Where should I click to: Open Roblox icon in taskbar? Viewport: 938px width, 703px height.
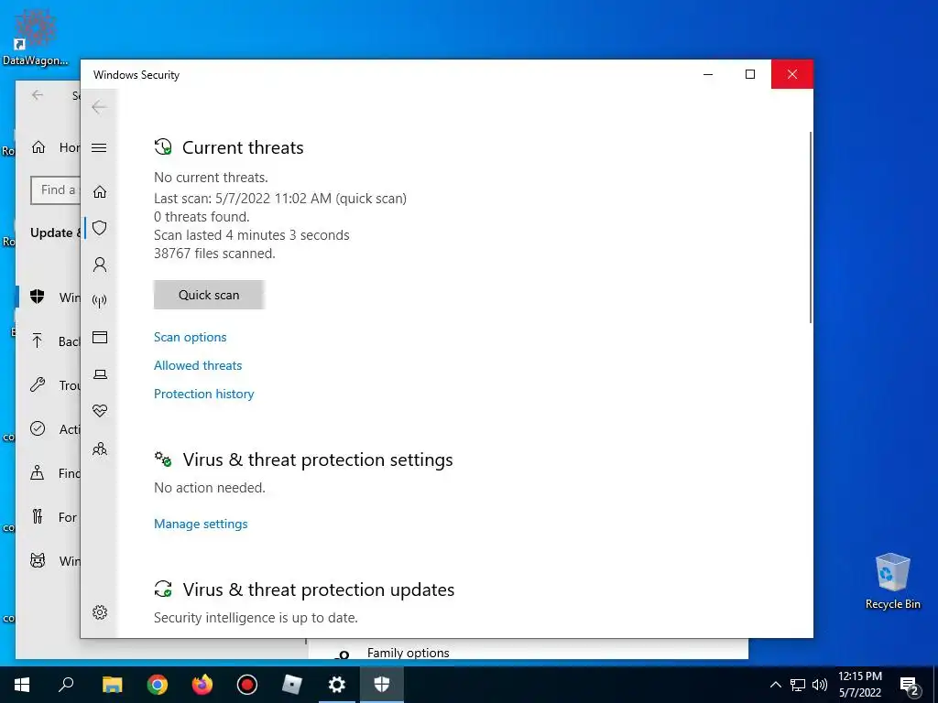tap(292, 685)
